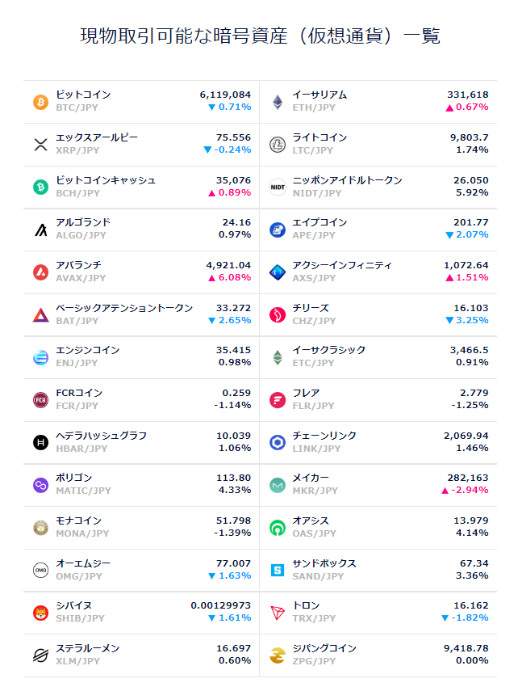Screen dimensions: 518x687
Task: Click the Shiba Inu SHIB icon
Action: pyautogui.click(x=40, y=613)
